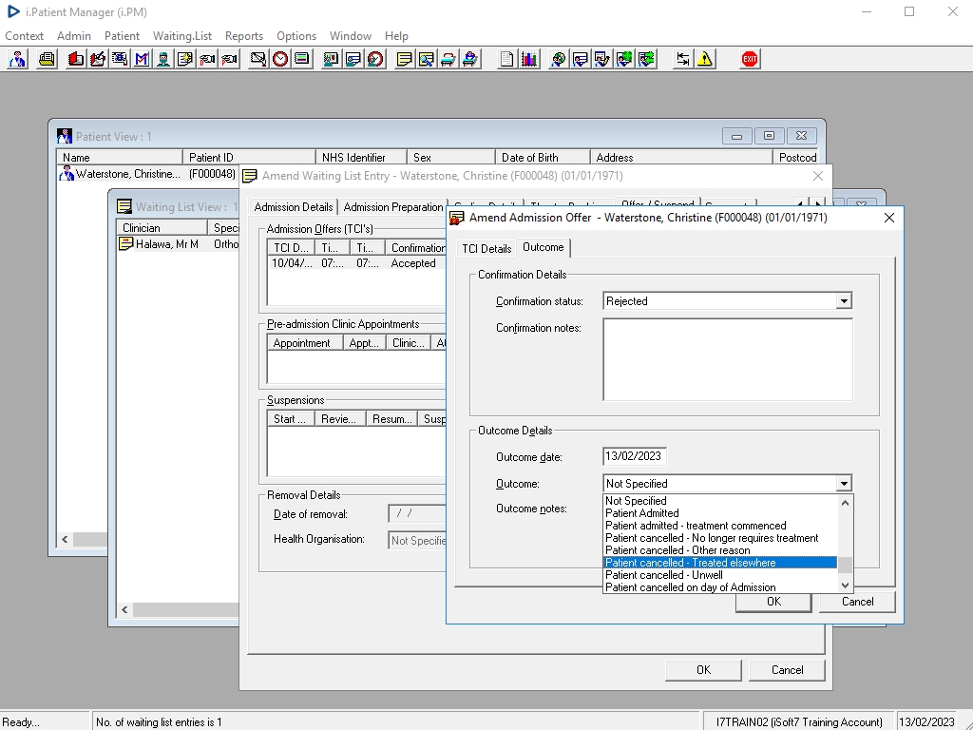Image resolution: width=973 pixels, height=730 pixels.
Task: Open the Options menu
Action: pos(296,36)
